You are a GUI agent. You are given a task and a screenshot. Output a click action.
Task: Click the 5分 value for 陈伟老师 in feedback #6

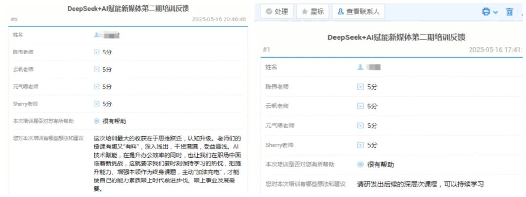pos(107,52)
